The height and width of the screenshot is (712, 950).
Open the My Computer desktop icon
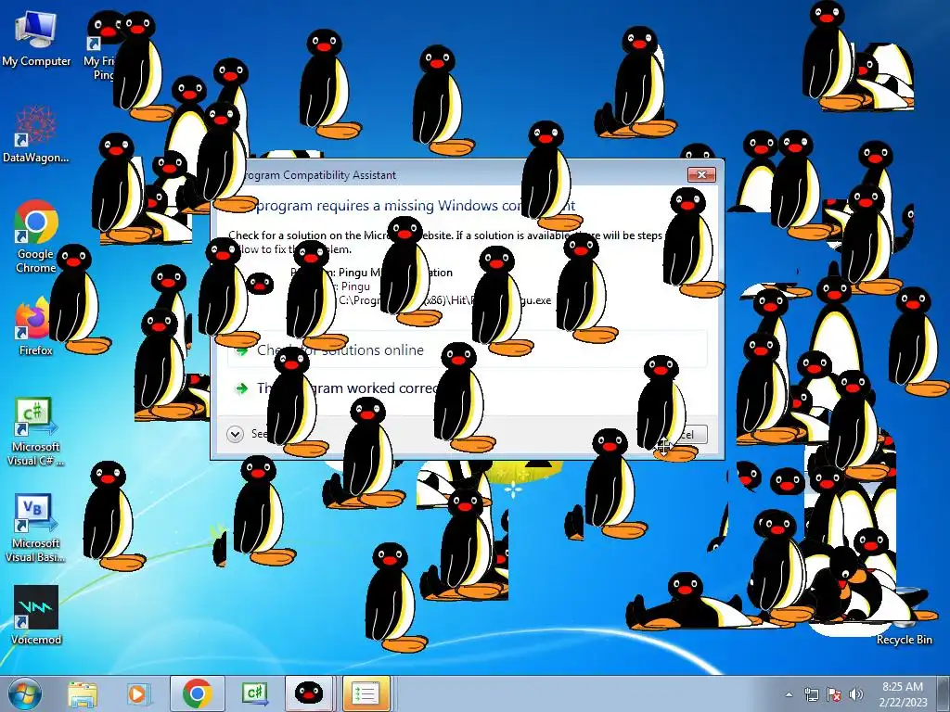click(36, 37)
